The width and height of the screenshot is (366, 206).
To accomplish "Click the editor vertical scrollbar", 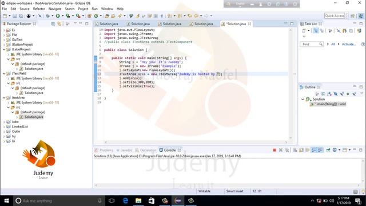I will 291,84.
